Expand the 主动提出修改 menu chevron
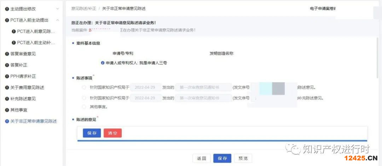Viewport: 382px width, 166px height. coord(58,9)
